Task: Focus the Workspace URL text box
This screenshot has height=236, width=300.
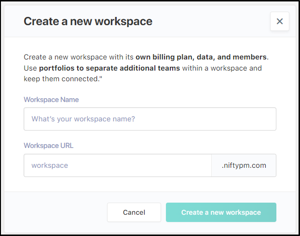Action: tap(117, 165)
